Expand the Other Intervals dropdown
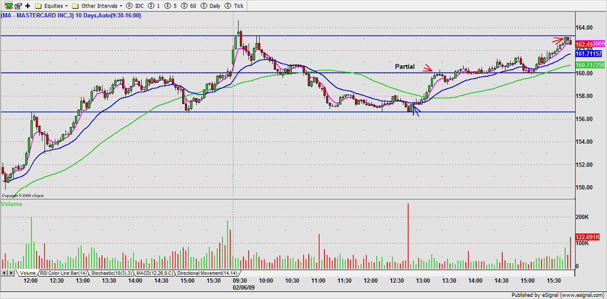Image resolution: width=607 pixels, height=299 pixels. click(98, 6)
